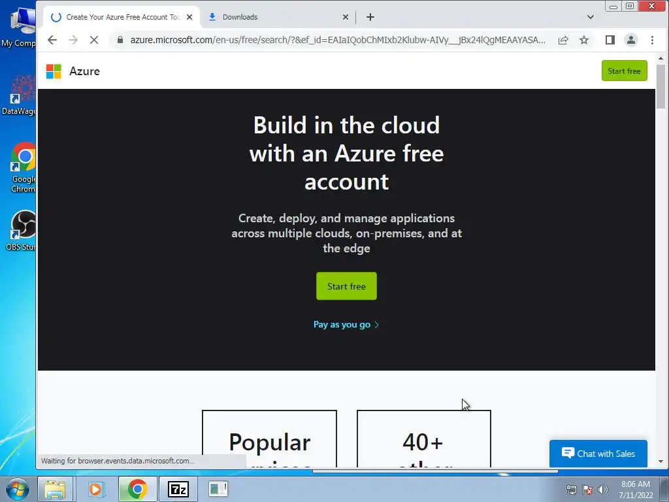Open Chrome's three-dot menu
Screen dimensions: 669x502
[653, 40]
